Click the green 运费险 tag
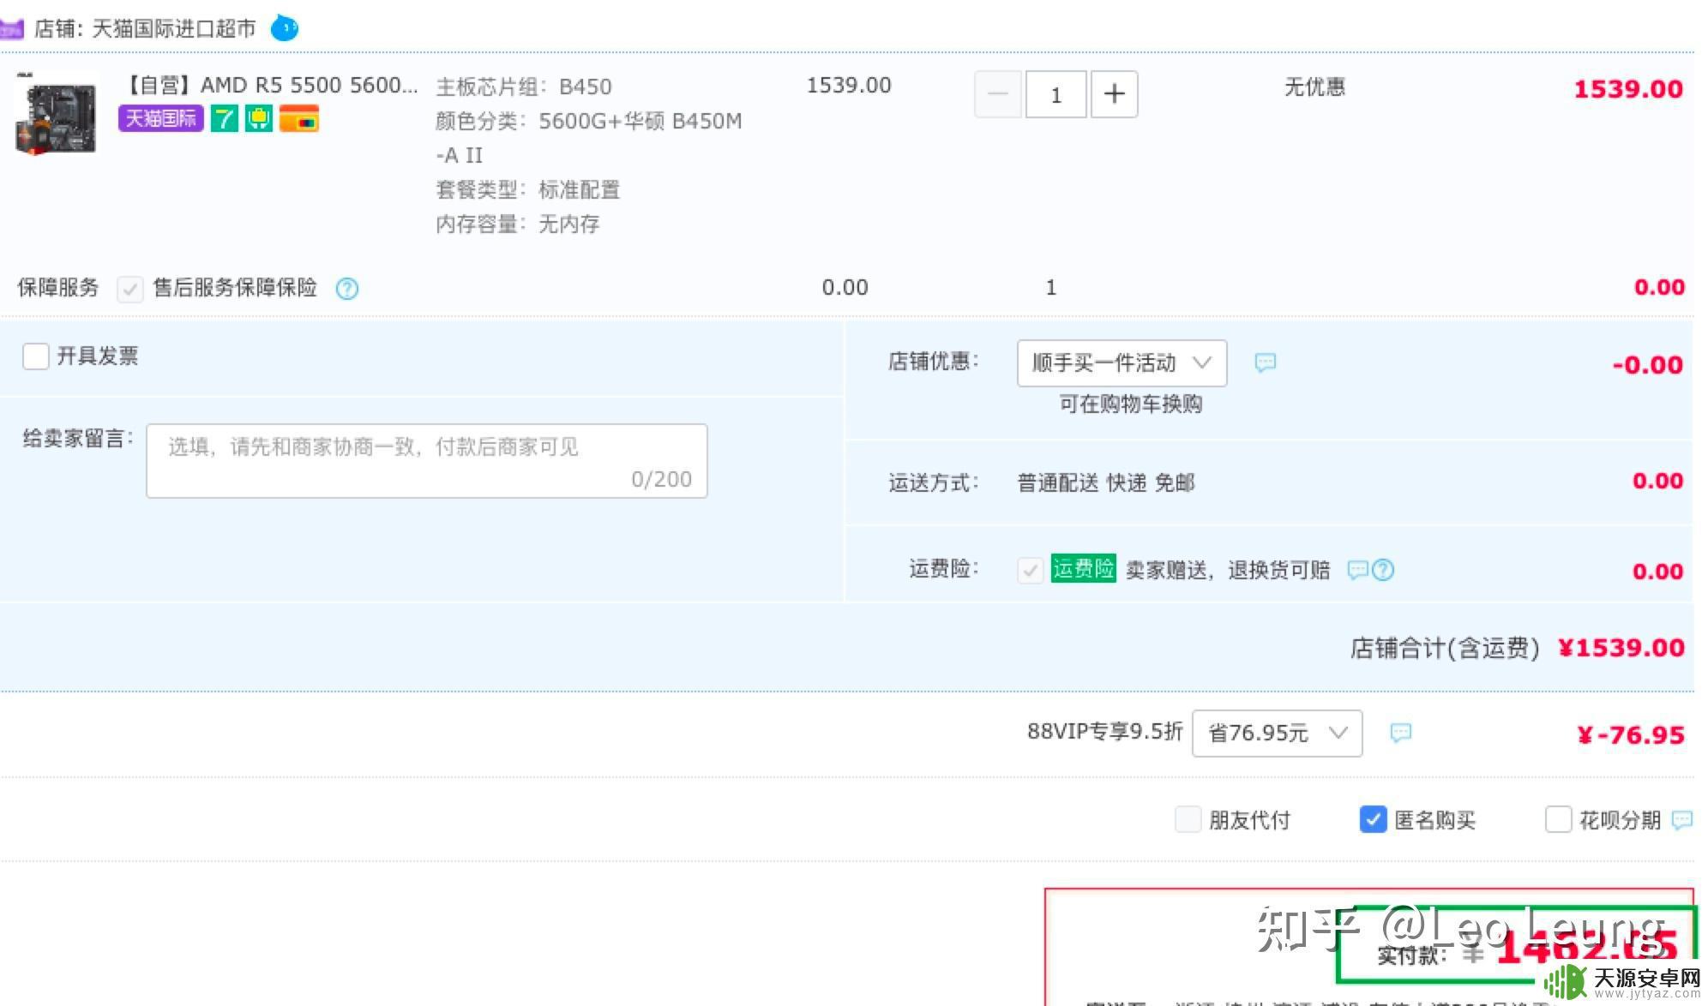 coord(1083,568)
